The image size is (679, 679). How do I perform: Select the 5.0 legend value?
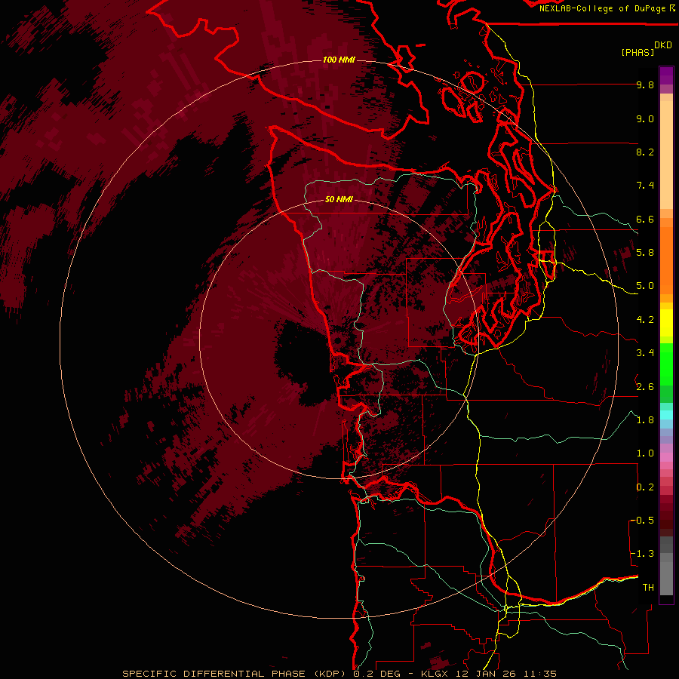645,286
